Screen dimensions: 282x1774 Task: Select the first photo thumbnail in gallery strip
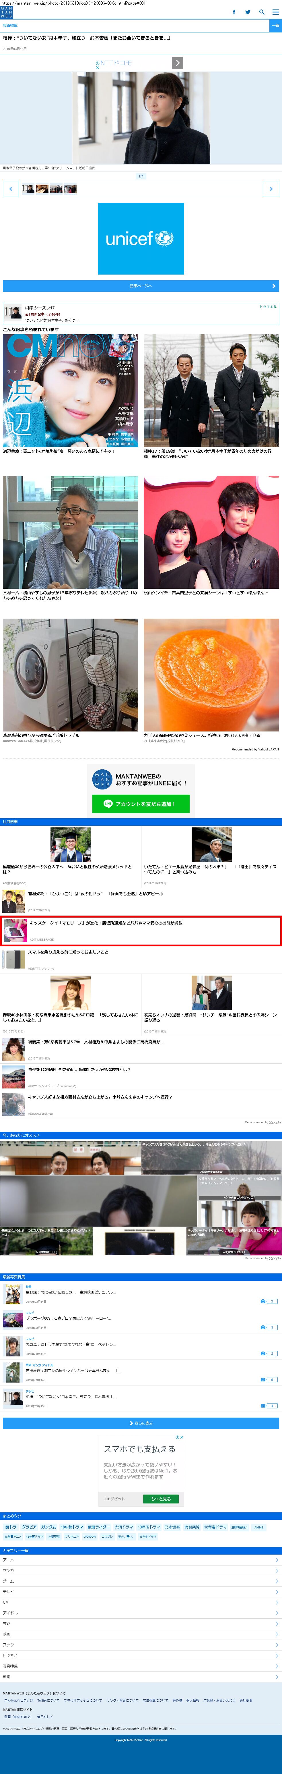pos(28,189)
